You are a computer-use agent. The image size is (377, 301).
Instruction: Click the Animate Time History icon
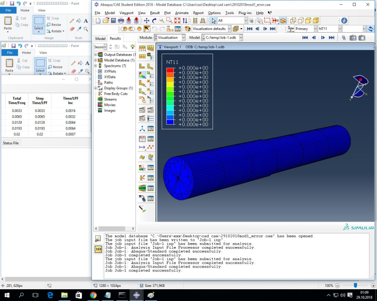(150, 110)
